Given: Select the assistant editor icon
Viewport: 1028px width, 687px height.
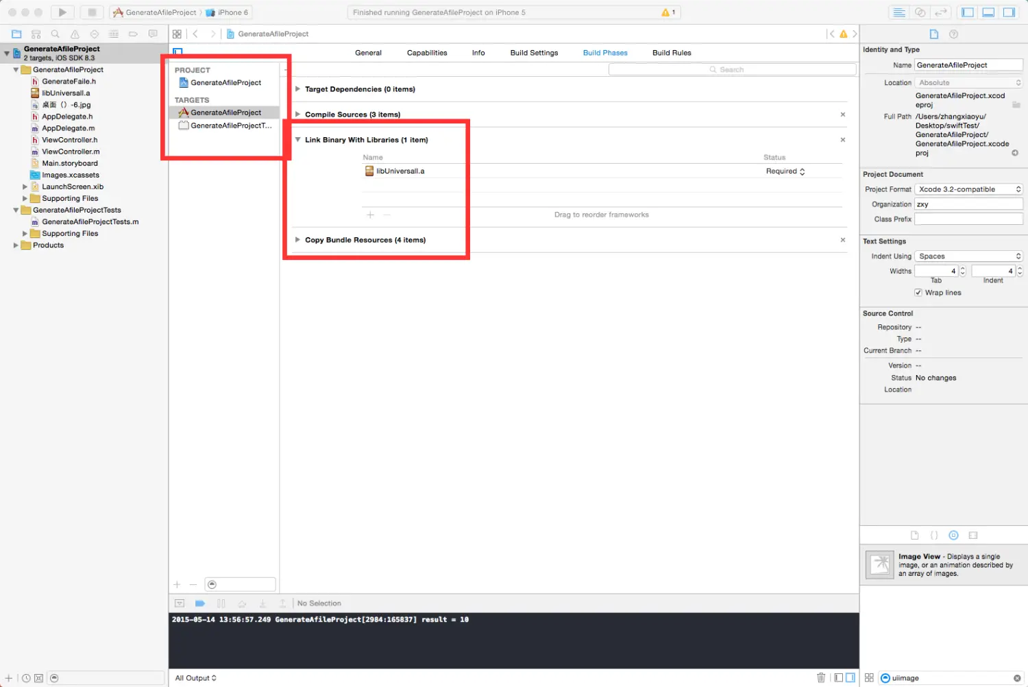Looking at the screenshot, I should (x=920, y=12).
